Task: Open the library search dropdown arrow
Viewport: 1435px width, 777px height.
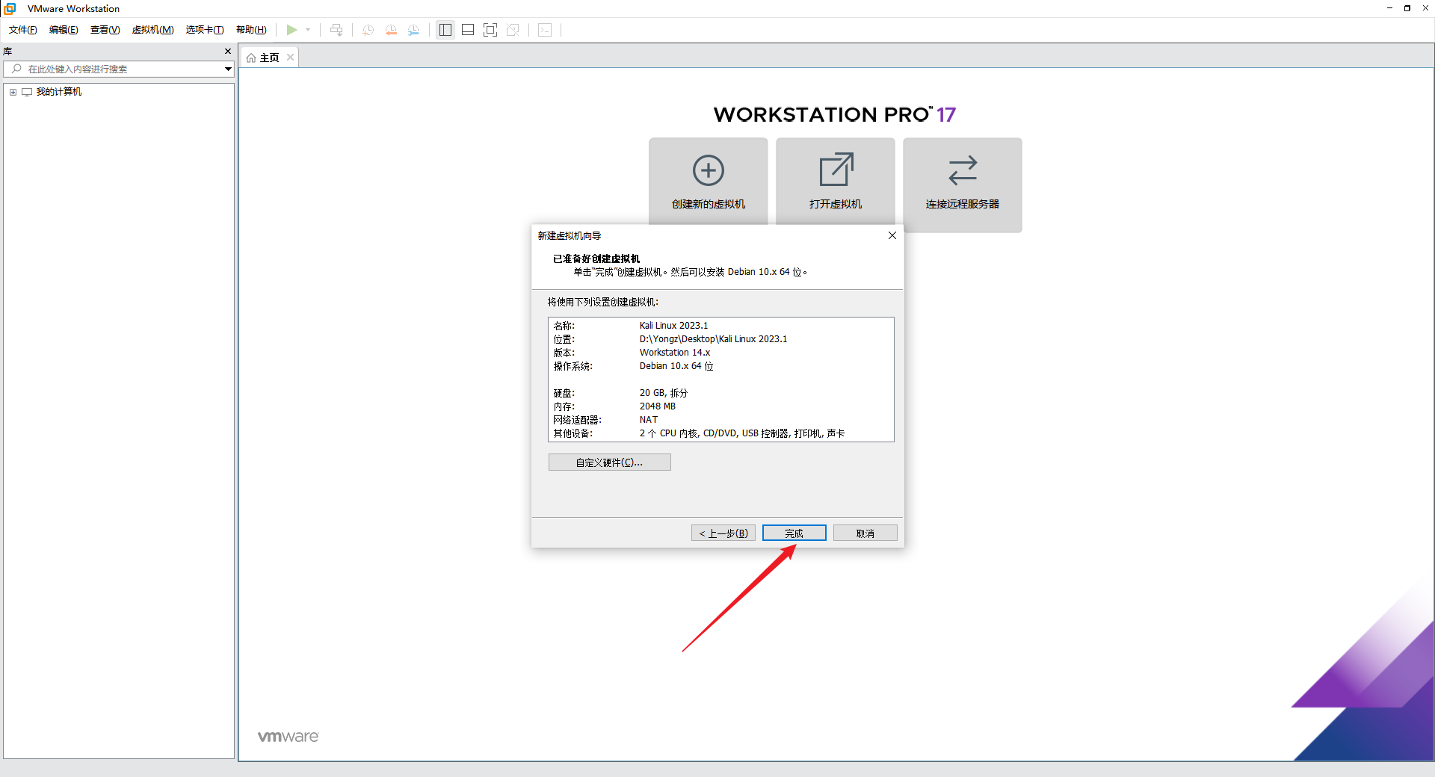Action: click(228, 69)
